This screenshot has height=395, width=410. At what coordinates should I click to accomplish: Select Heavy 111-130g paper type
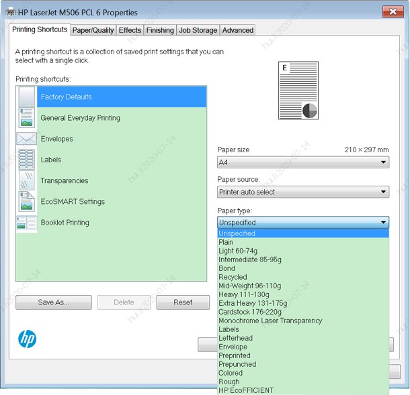303,294
